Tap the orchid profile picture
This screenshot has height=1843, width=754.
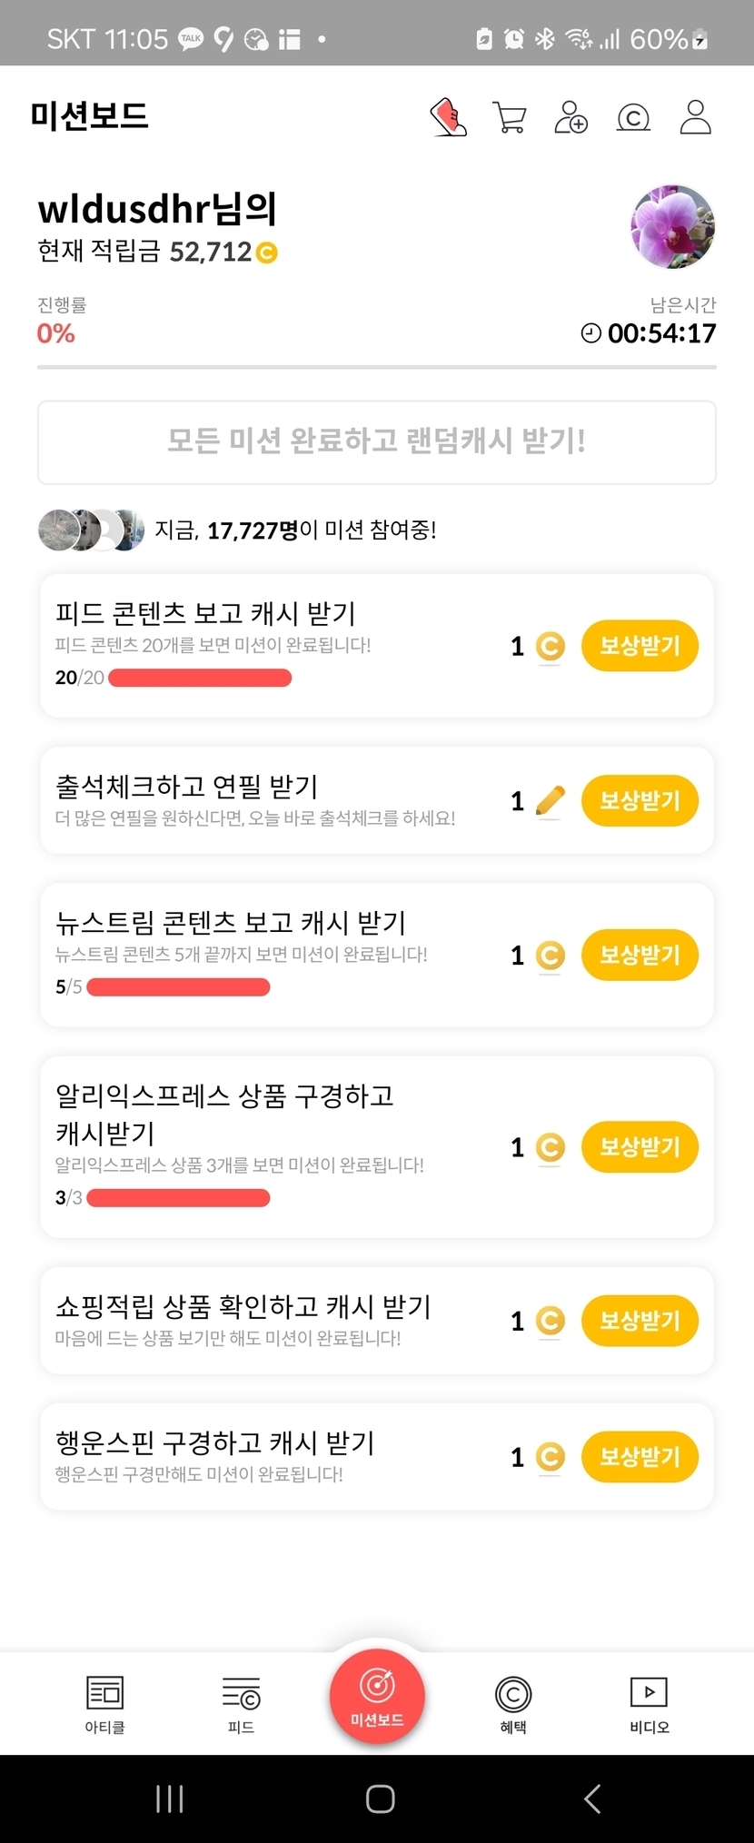(673, 227)
